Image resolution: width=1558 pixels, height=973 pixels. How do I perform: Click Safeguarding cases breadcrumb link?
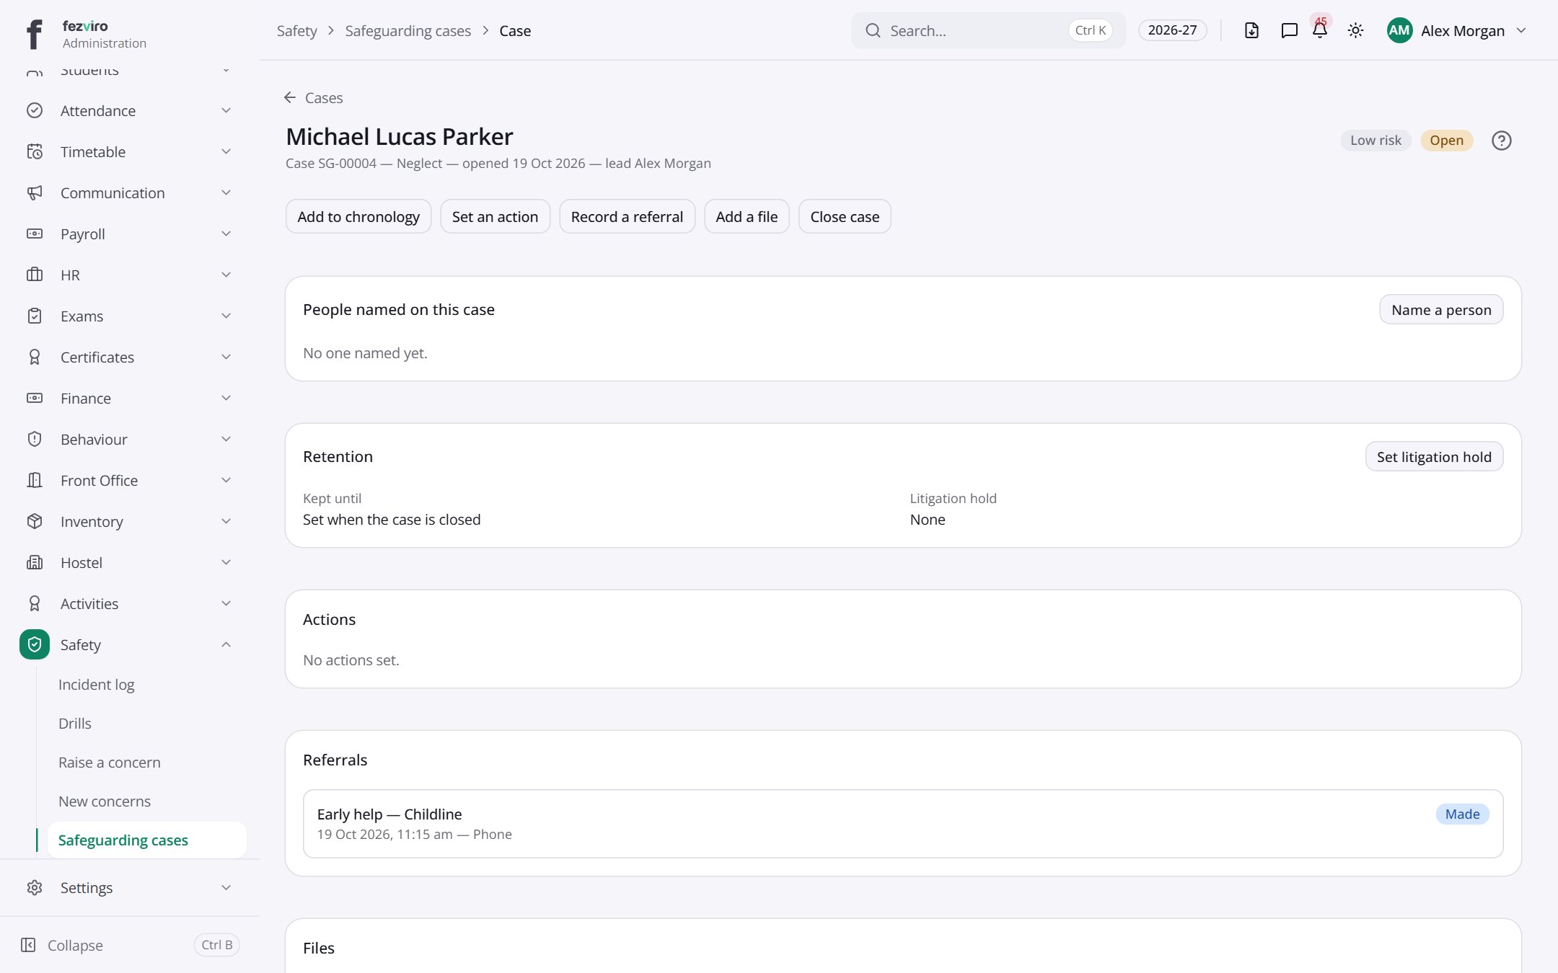tap(408, 30)
